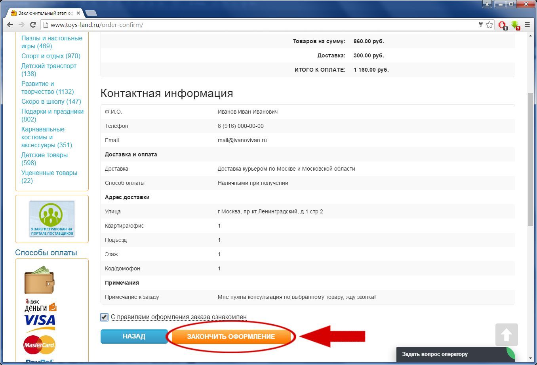Click the Контактная информация heading
This screenshot has width=537, height=365.
pyautogui.click(x=167, y=93)
